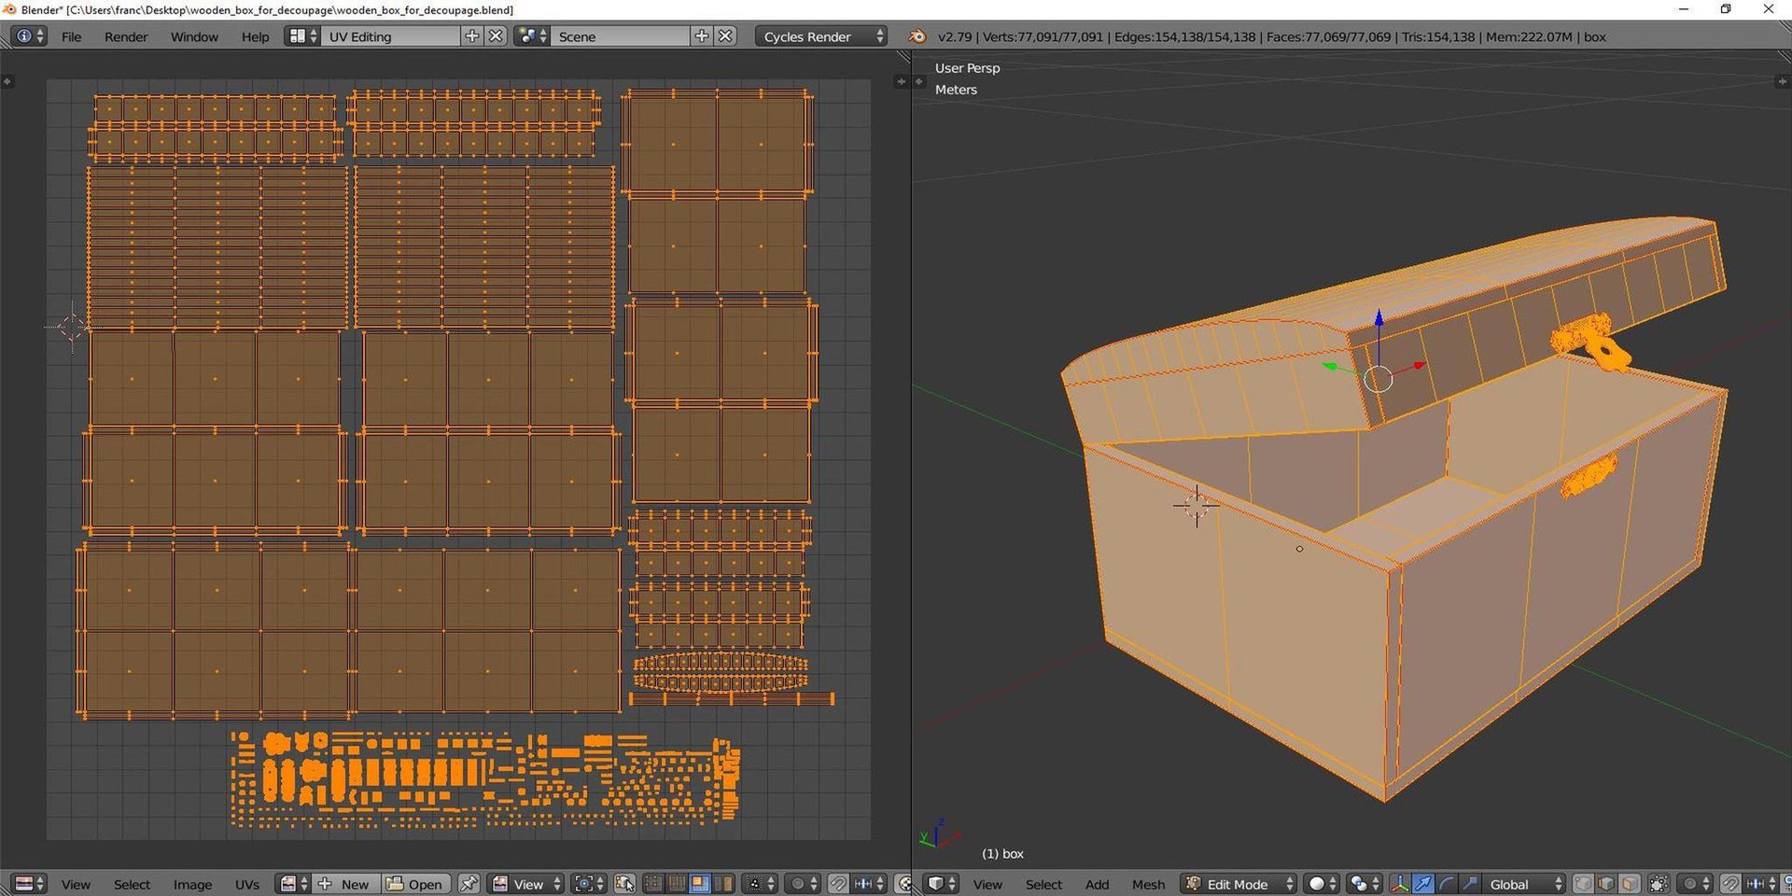This screenshot has height=896, width=1792.
Task: Click UV Editing screen layout name field
Action: click(x=391, y=36)
